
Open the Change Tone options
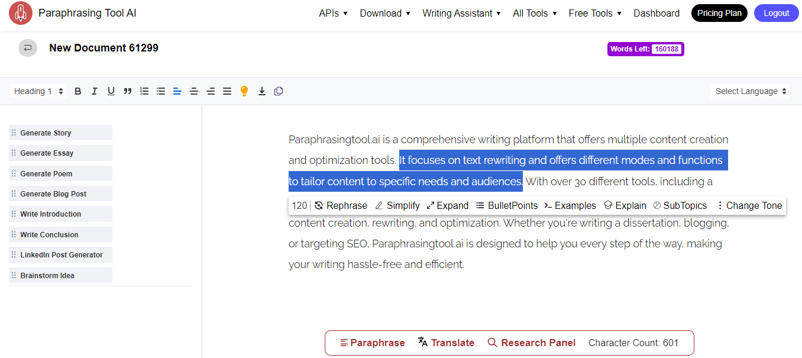click(749, 205)
